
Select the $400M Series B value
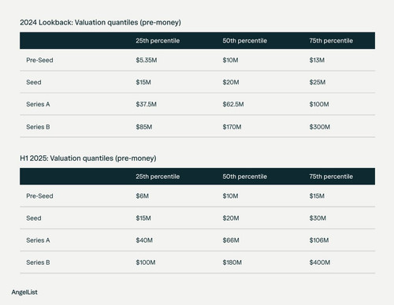[320, 262]
